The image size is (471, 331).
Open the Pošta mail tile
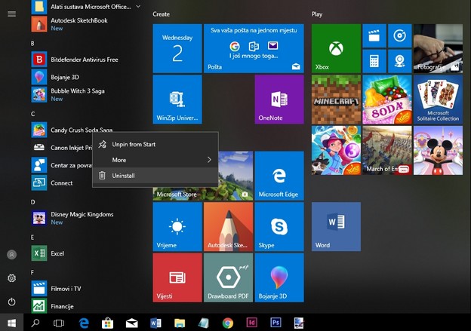click(x=254, y=48)
